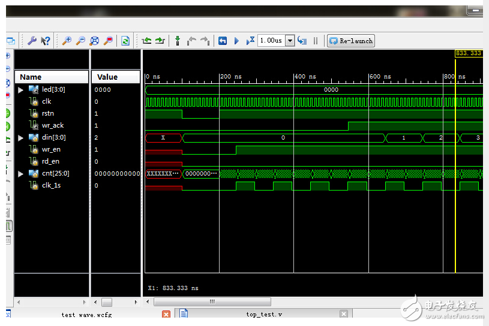Expand the cnt[25:0] bus signal
The height and width of the screenshot is (326, 489).
(x=20, y=174)
